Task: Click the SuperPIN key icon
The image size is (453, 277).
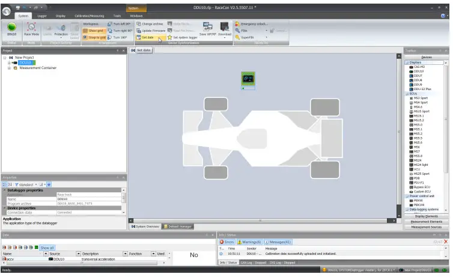Action: [237, 37]
